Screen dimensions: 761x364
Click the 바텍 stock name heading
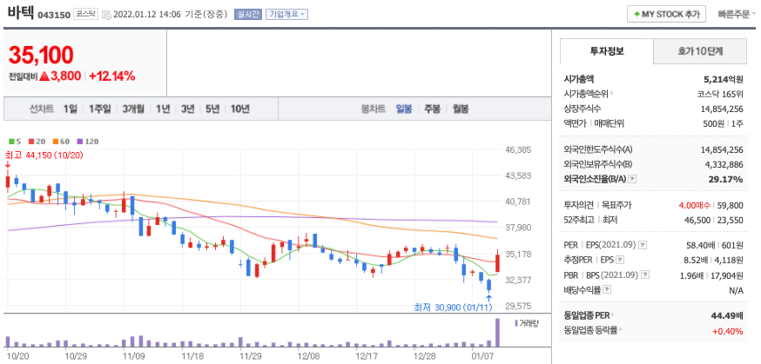(x=20, y=14)
